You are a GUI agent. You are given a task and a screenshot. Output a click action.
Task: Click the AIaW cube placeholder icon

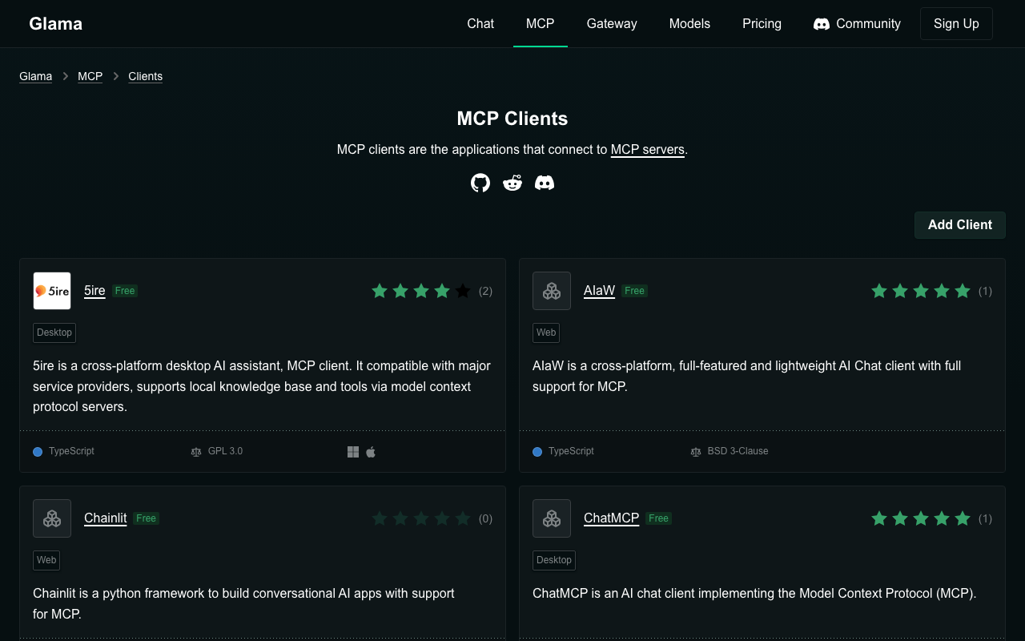click(552, 291)
